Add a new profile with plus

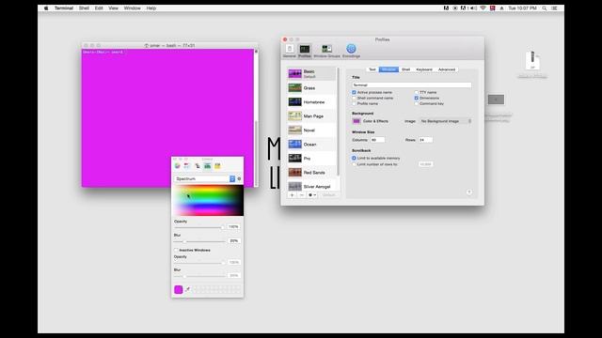292,195
